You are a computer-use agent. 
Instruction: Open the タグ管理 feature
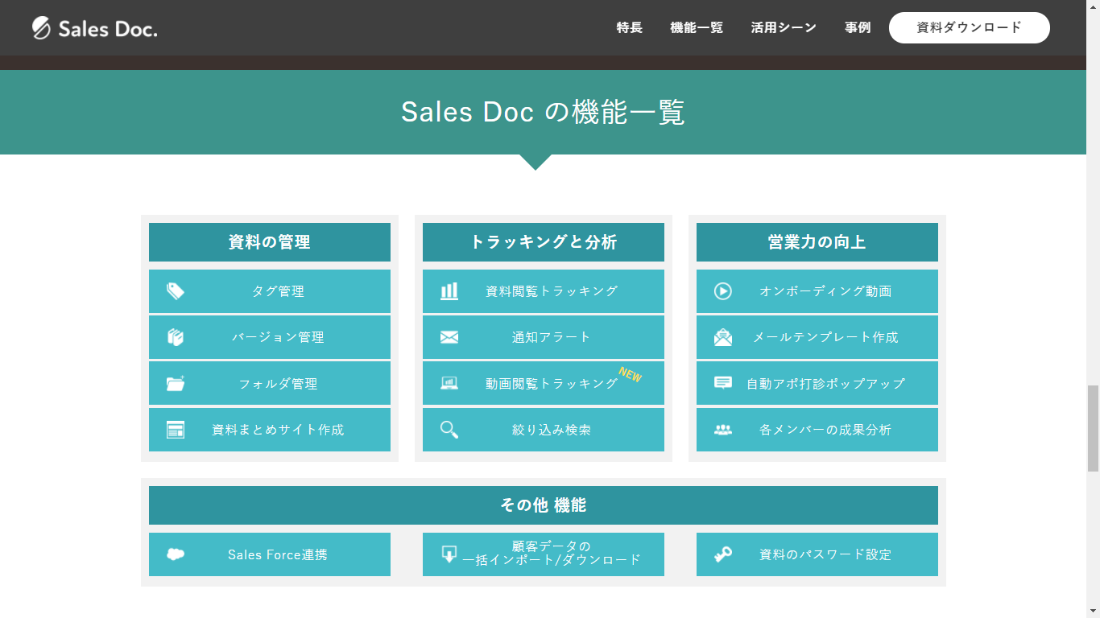tap(270, 291)
